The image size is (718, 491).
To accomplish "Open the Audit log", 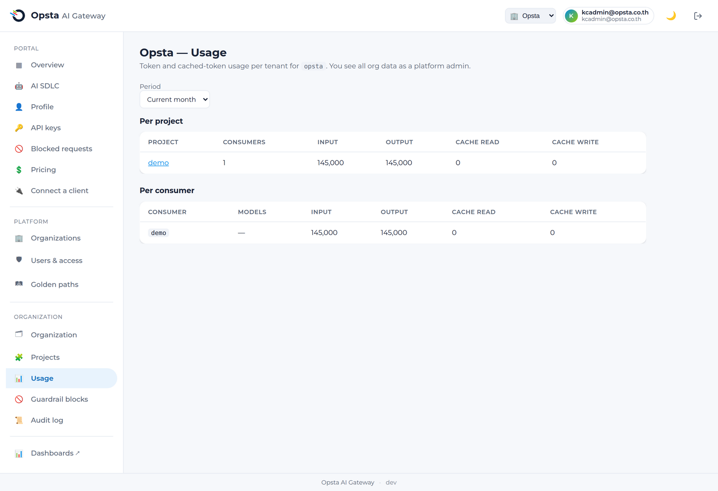I will pos(61,420).
